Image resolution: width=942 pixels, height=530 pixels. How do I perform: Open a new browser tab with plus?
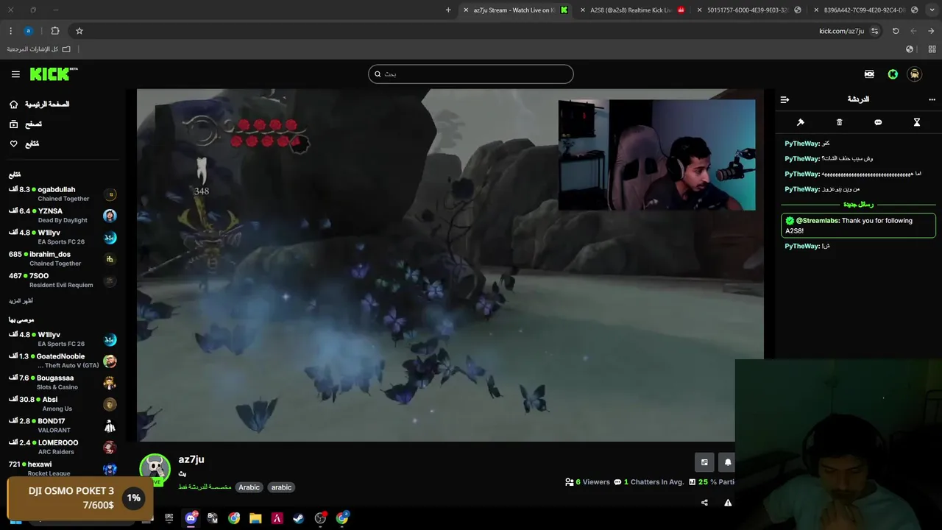(448, 10)
